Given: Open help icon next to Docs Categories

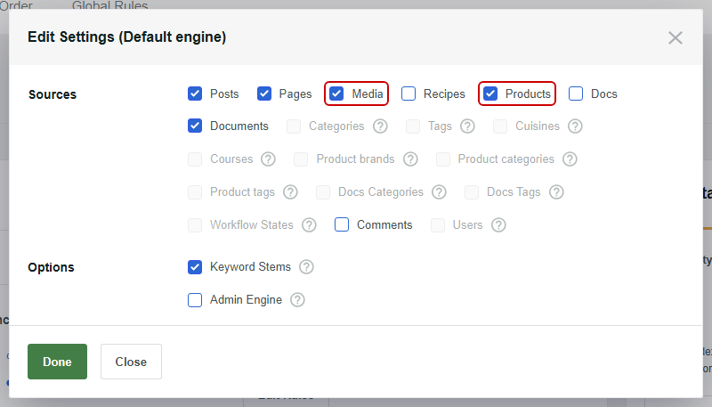Looking at the screenshot, I should pos(439,192).
